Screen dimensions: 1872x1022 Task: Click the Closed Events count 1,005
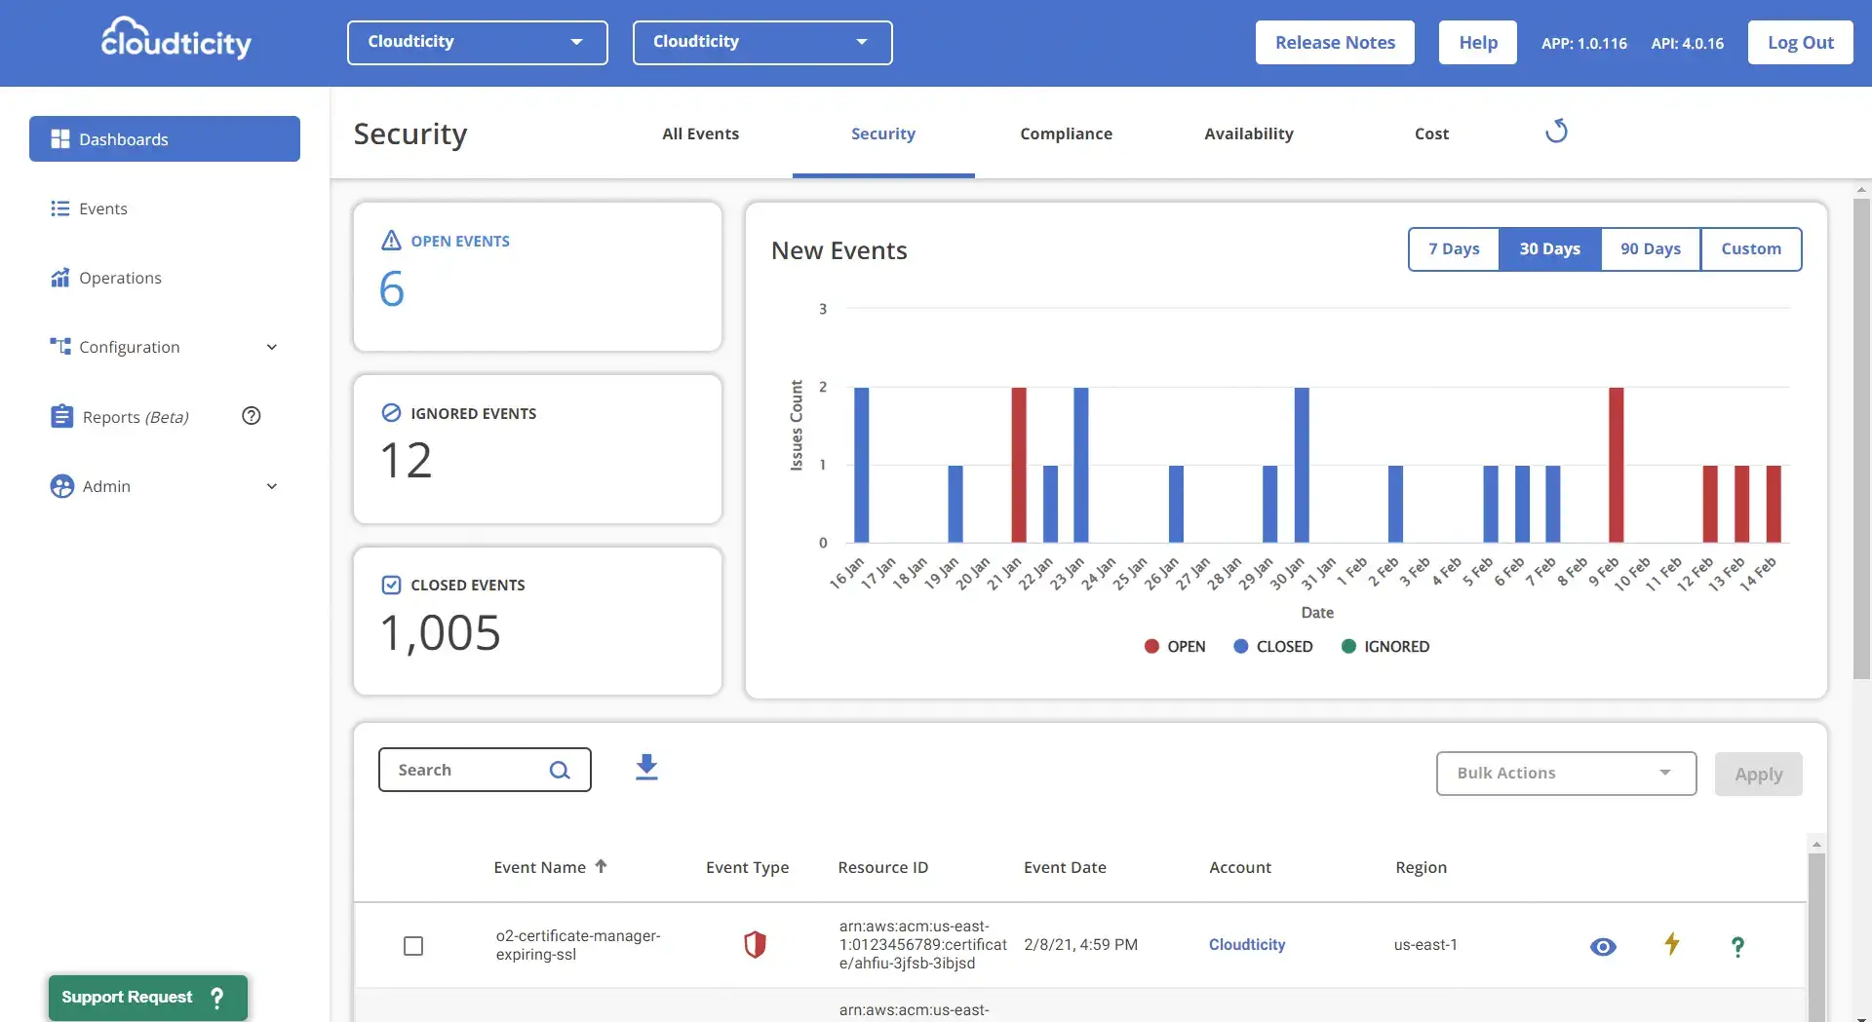[x=440, y=633]
